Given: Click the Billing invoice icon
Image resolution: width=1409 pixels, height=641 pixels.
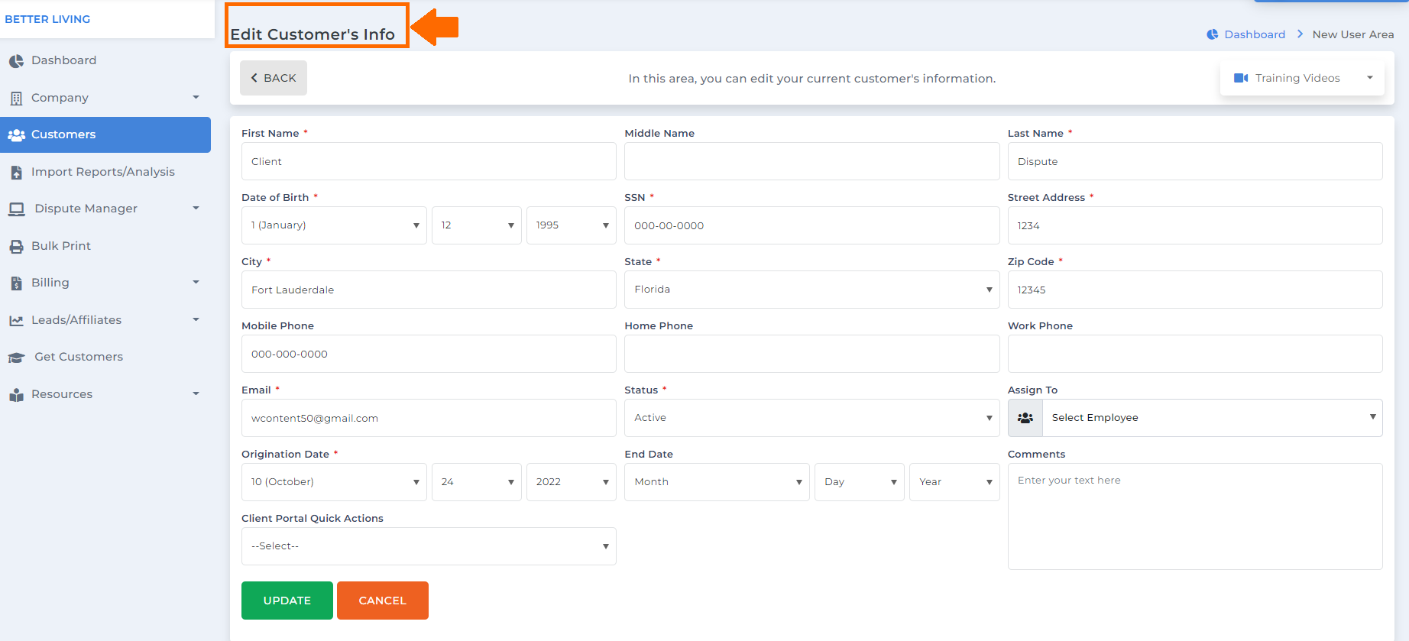Looking at the screenshot, I should pos(16,283).
